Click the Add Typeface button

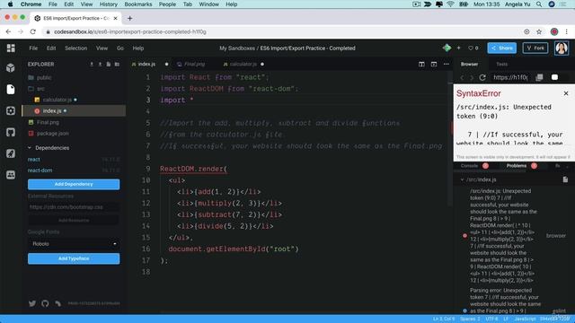[74, 258]
